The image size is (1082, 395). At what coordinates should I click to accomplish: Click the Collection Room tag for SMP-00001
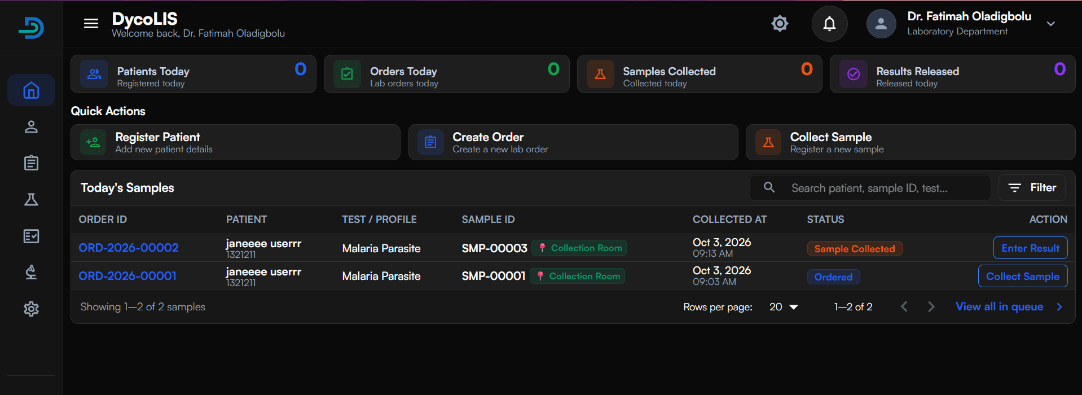point(578,276)
